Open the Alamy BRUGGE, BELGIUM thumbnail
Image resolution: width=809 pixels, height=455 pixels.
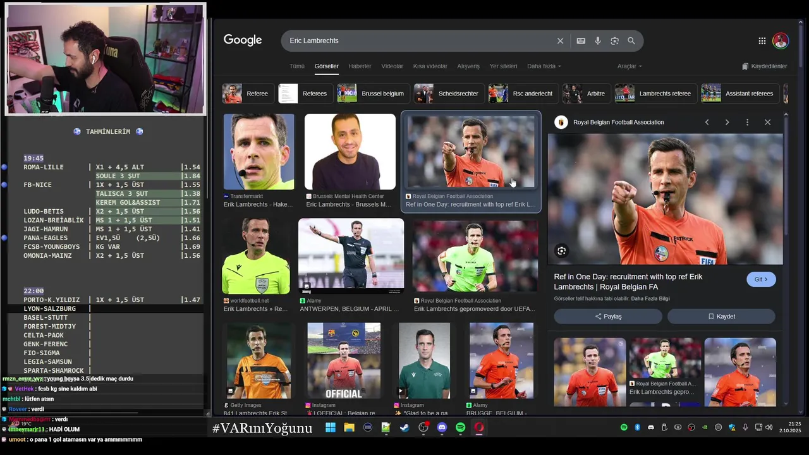pyautogui.click(x=501, y=360)
